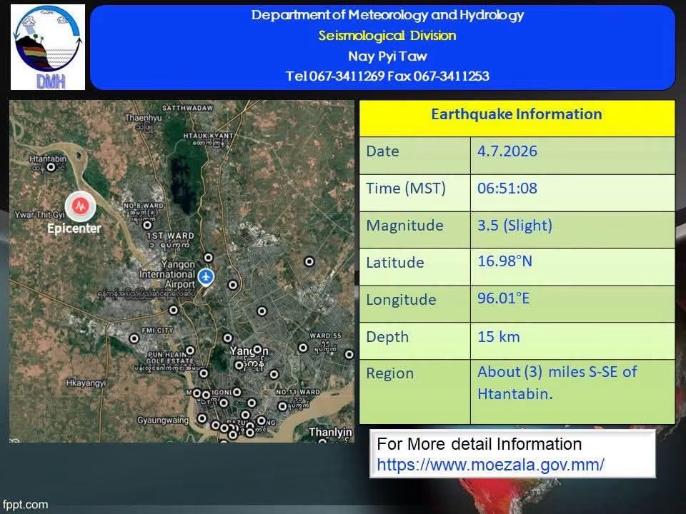Select the depth value 15 km
This screenshot has width=686, height=514.
(499, 337)
